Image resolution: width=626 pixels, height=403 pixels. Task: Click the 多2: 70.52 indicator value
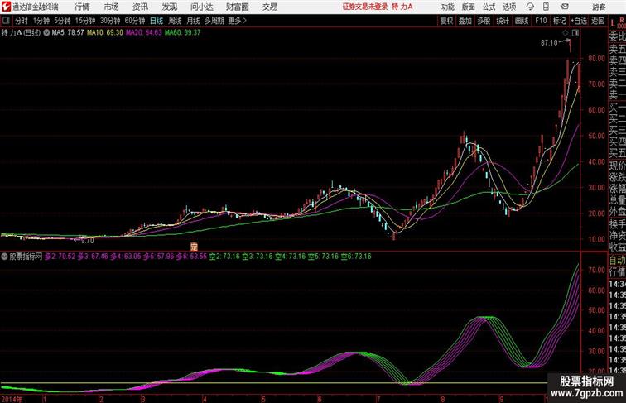pos(60,257)
